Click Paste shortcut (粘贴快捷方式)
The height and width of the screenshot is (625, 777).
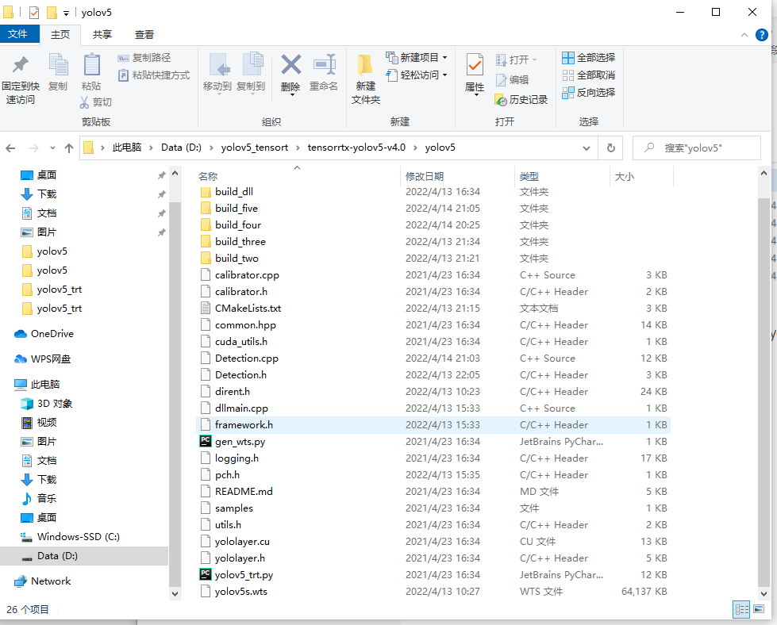tap(154, 75)
